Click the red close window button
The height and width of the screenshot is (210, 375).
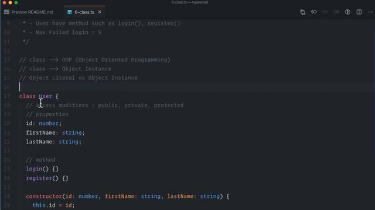pos(4,2)
